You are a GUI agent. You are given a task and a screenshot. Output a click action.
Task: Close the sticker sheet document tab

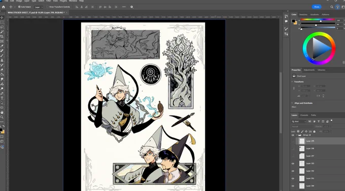[66, 13]
